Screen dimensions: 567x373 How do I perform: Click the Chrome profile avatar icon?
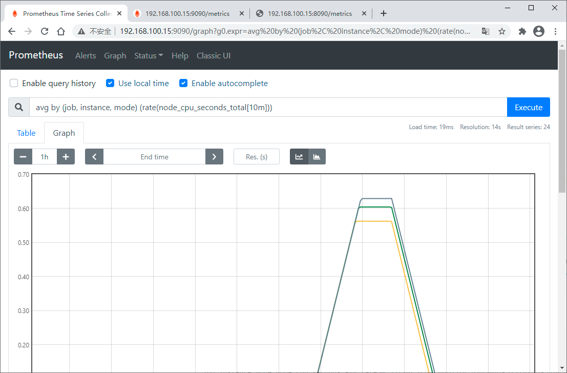[x=539, y=31]
